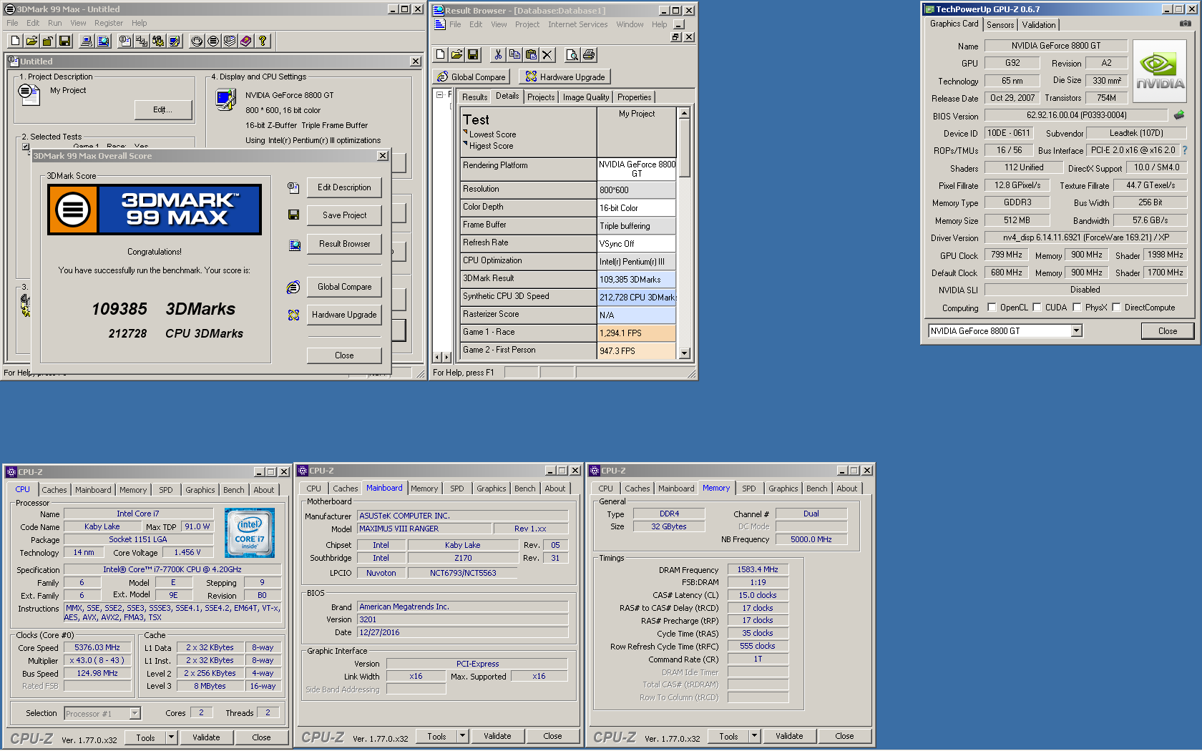
Task: Click the New project icon in 3DMark toolbar
Action: pyautogui.click(x=15, y=41)
